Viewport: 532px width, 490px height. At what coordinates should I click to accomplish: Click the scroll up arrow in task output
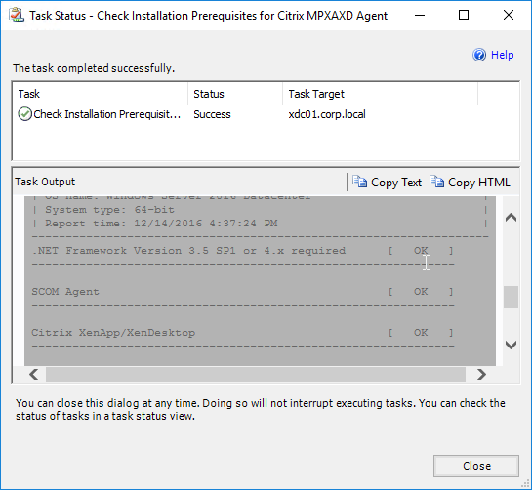pyautogui.click(x=511, y=217)
